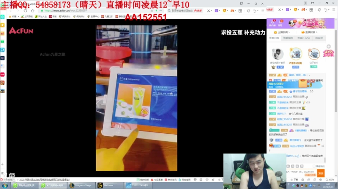
Task: Switch to the 粉丝团 tab
Action: point(319,38)
